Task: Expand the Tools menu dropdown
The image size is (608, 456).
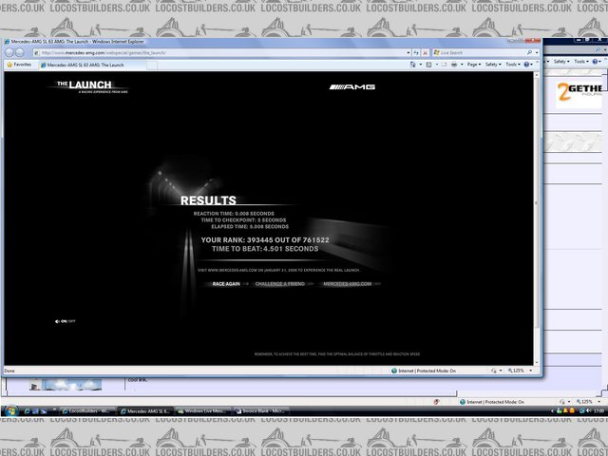Action: [x=514, y=65]
